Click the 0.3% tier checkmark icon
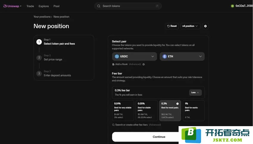This screenshot has width=253, height=144. [x=177, y=104]
